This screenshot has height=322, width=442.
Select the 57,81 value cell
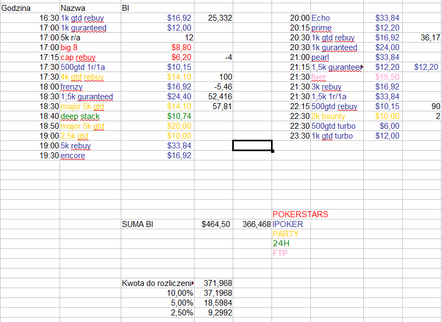pos(214,106)
